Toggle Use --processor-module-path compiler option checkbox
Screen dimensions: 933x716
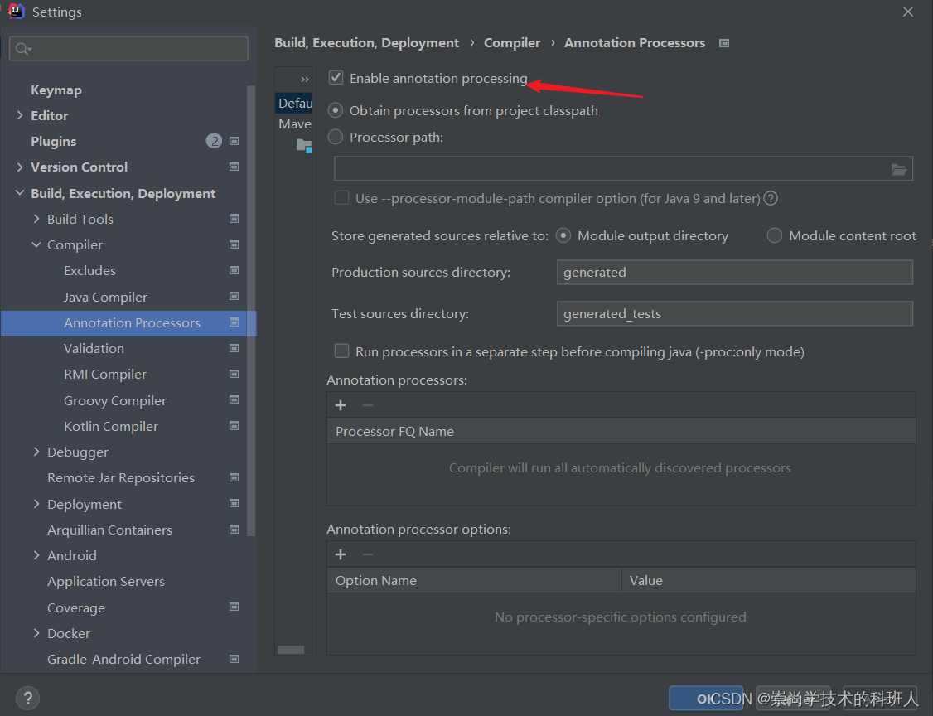tap(341, 197)
